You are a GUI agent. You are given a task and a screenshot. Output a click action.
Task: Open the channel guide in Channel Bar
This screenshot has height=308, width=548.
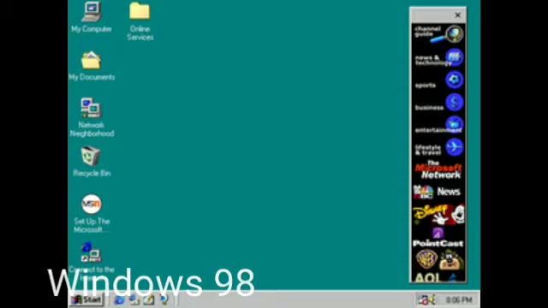pos(438,34)
